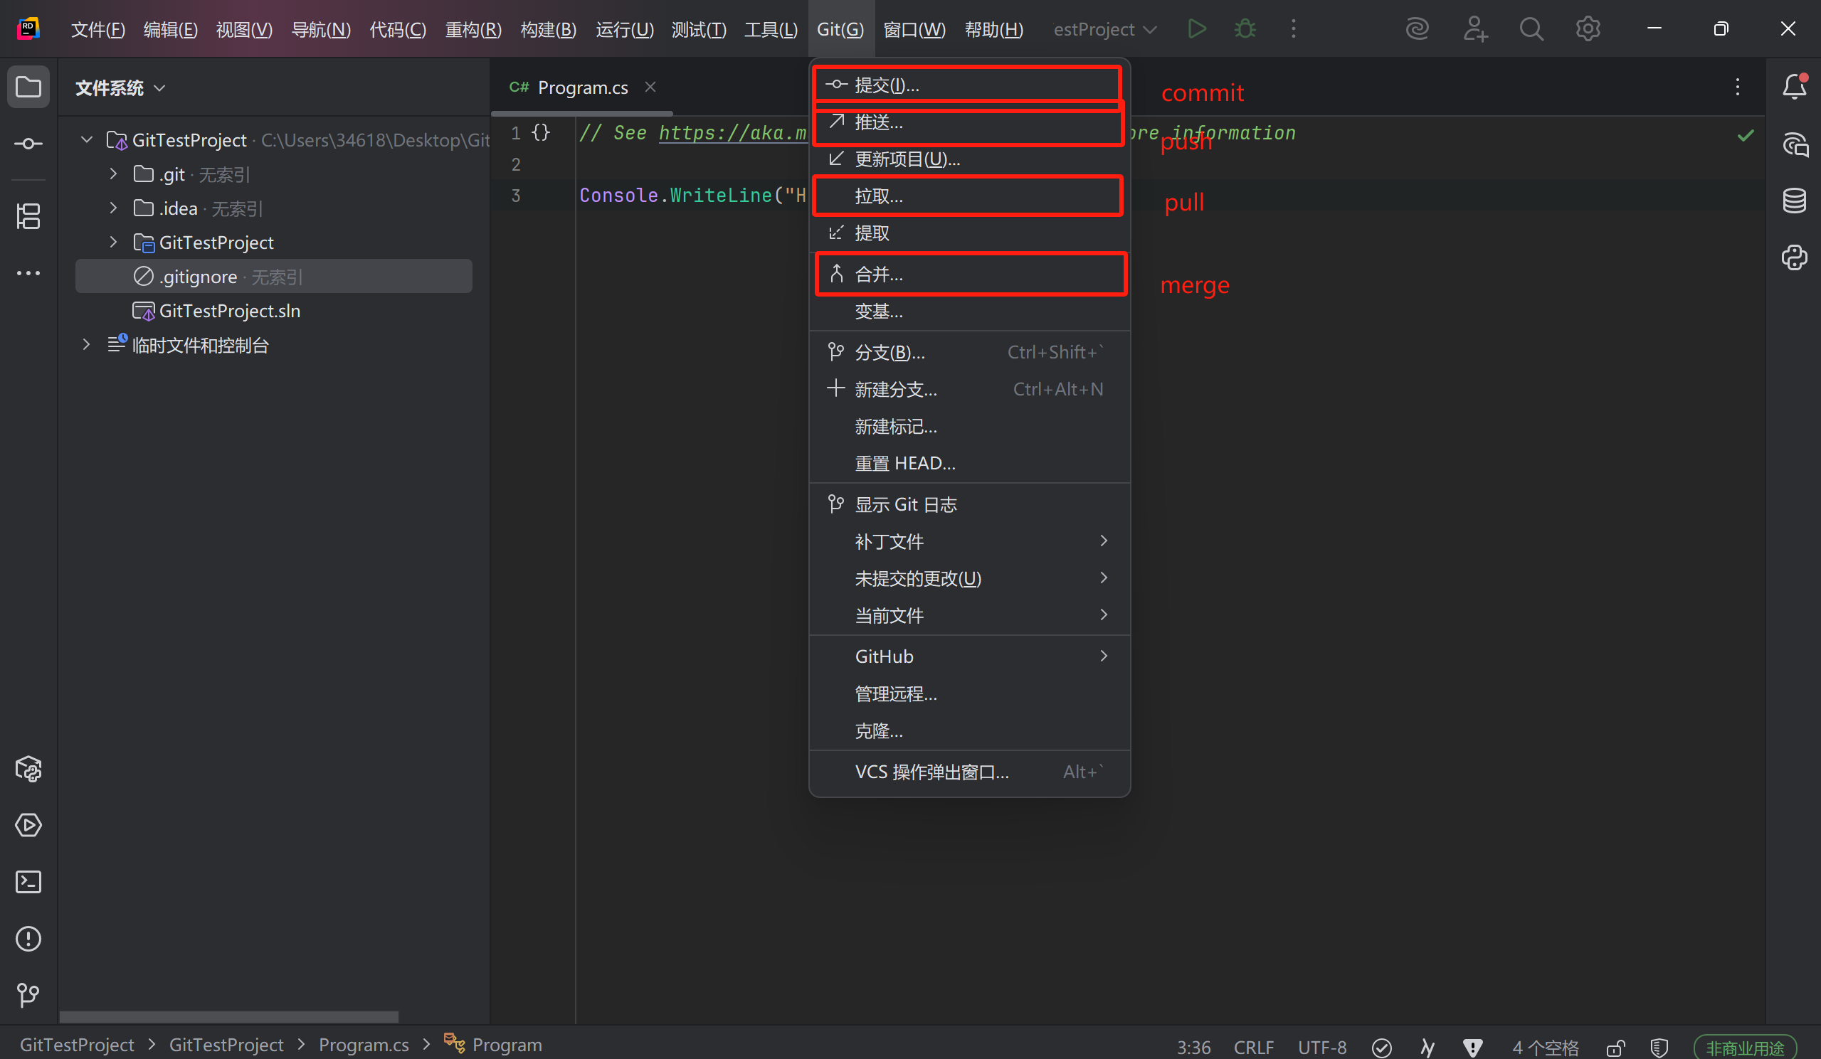Open the Notifications bell icon
Viewport: 1821px width, 1059px height.
[x=1794, y=87]
